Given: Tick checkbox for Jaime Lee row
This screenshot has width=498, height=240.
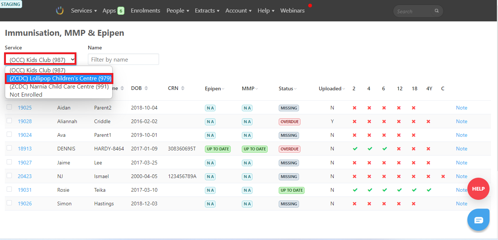Looking at the screenshot, I should tap(9, 162).
